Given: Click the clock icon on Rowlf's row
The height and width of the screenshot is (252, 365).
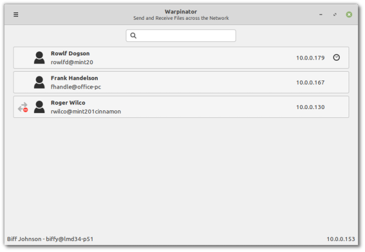Looking at the screenshot, I should click(336, 57).
